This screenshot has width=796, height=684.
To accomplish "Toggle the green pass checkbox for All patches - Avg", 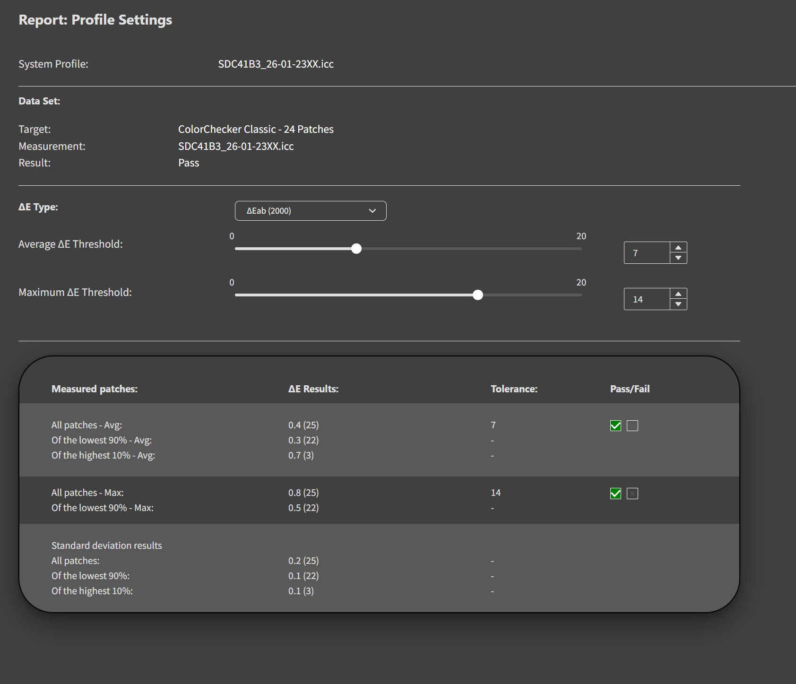I will pyautogui.click(x=615, y=426).
